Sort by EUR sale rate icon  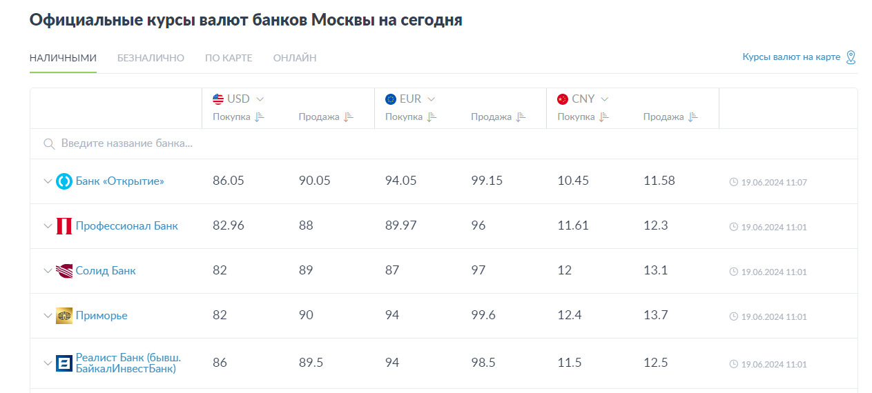[x=521, y=117]
